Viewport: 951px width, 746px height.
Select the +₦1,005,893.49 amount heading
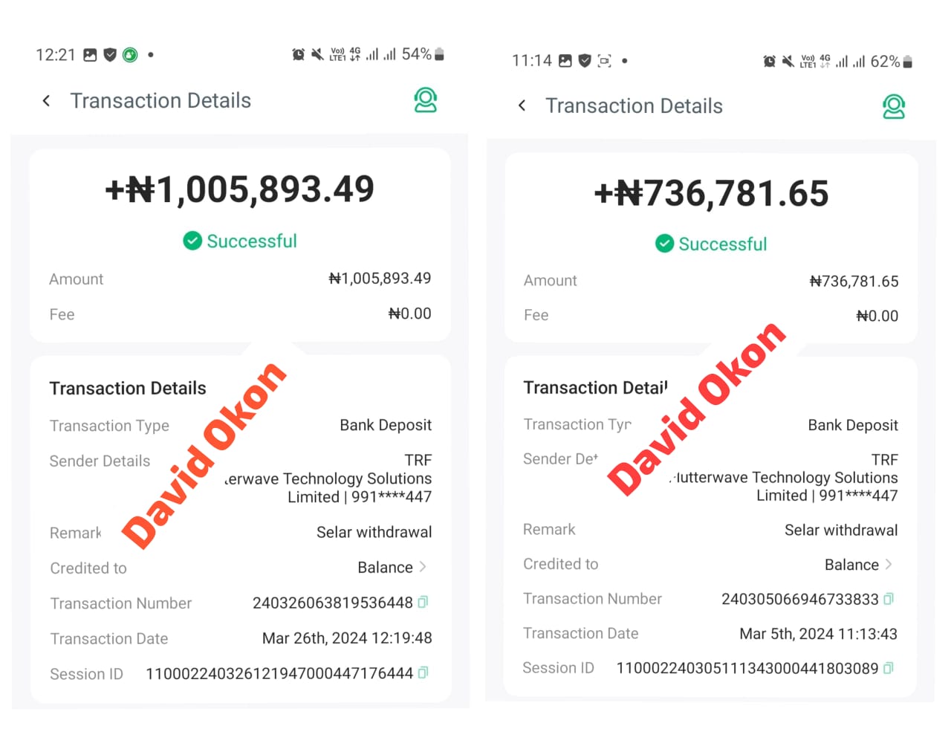coord(239,189)
